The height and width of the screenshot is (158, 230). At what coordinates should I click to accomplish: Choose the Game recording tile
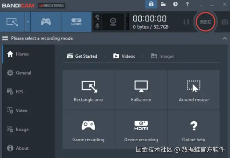click(x=88, y=129)
